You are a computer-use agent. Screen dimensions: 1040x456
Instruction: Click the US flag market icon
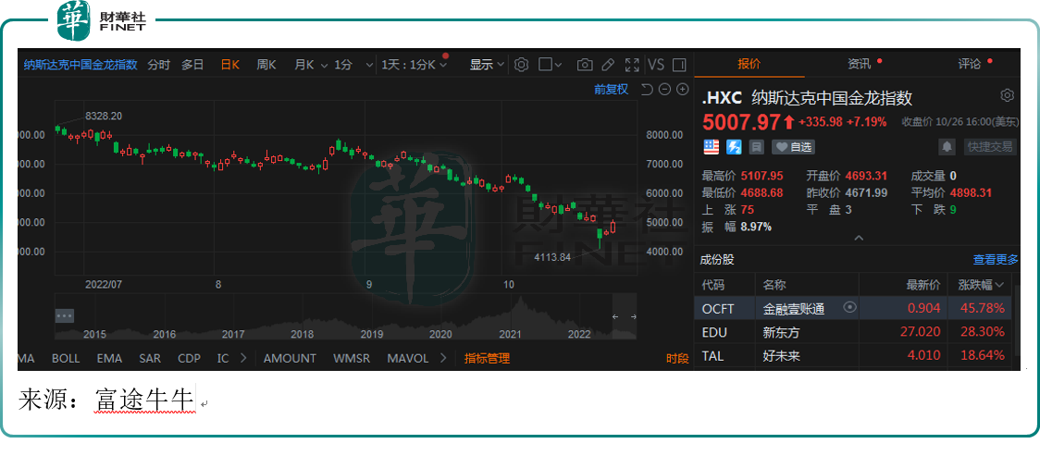pyautogui.click(x=711, y=146)
